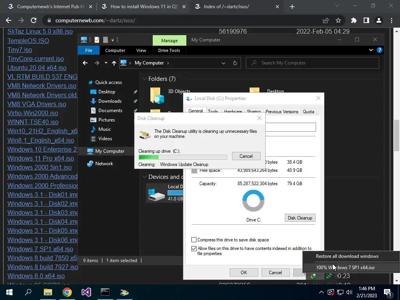400x300 pixels.
Task: Open the File ribbon tab
Action: (x=89, y=50)
